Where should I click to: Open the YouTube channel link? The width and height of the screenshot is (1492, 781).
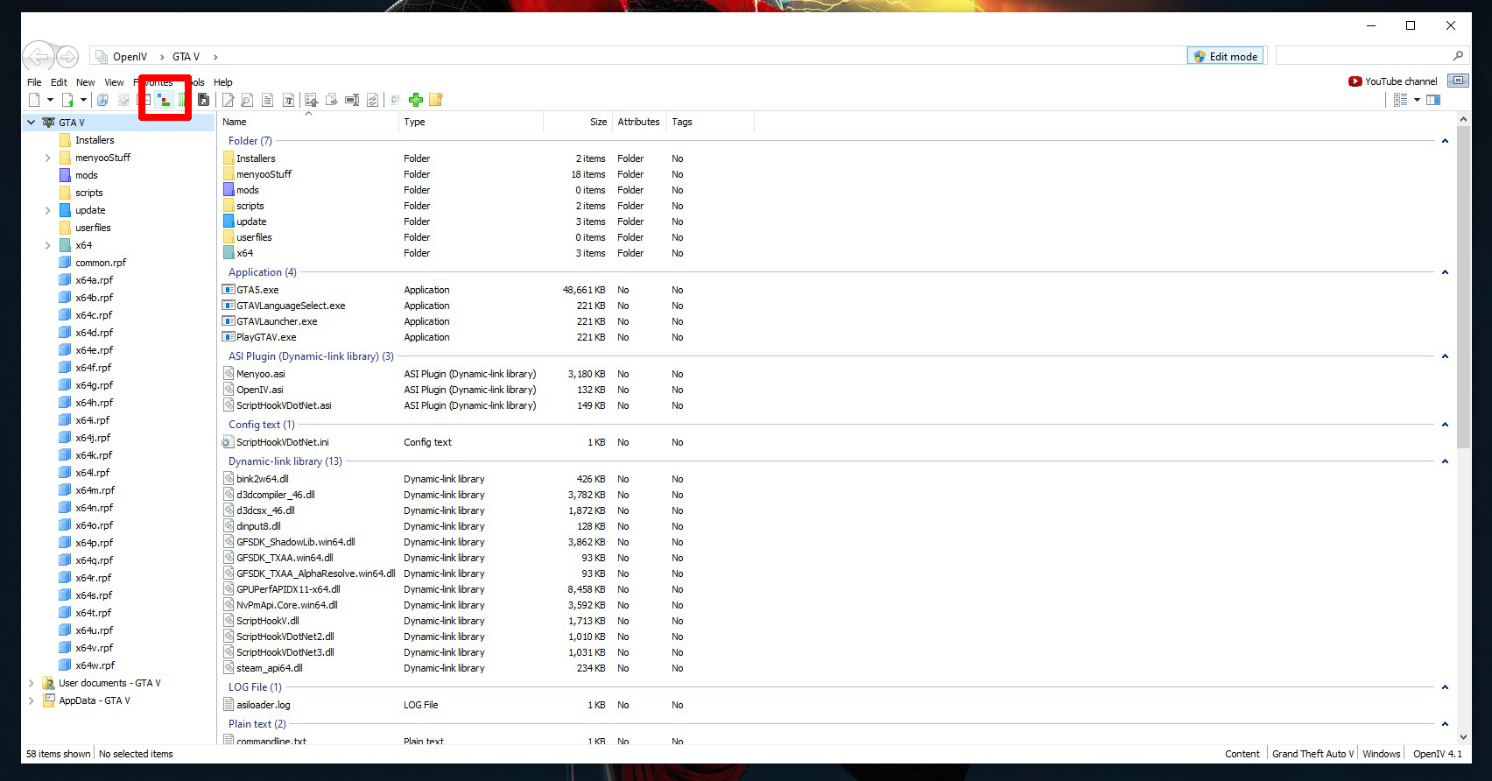point(1393,81)
